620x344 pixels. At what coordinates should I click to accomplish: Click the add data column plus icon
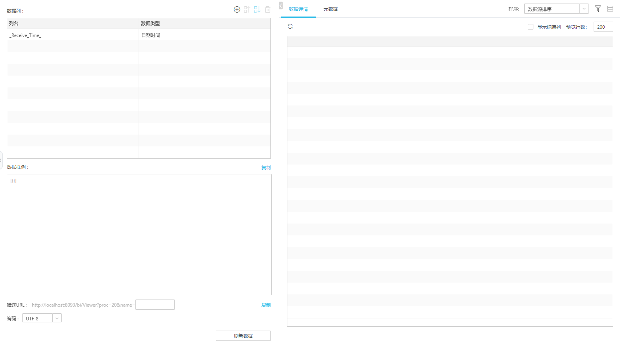click(237, 9)
